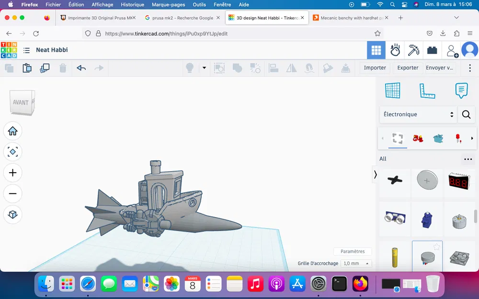The height and width of the screenshot is (299, 479).
Task: Open the Paramètres panel
Action: click(353, 251)
